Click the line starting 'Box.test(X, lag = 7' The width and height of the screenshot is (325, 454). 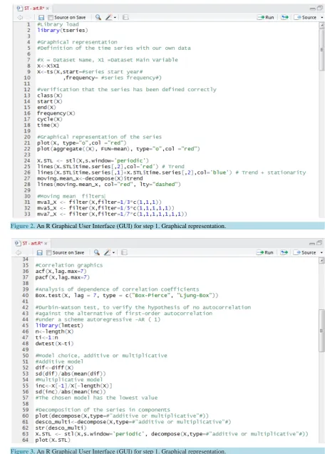coord(127,295)
